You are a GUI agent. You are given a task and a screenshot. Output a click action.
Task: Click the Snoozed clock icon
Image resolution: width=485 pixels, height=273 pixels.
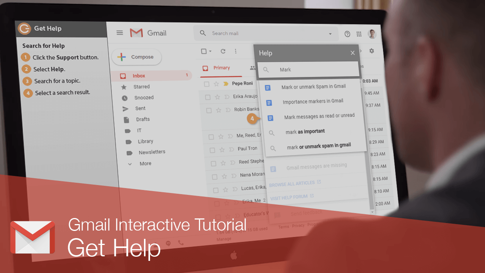[x=125, y=97]
